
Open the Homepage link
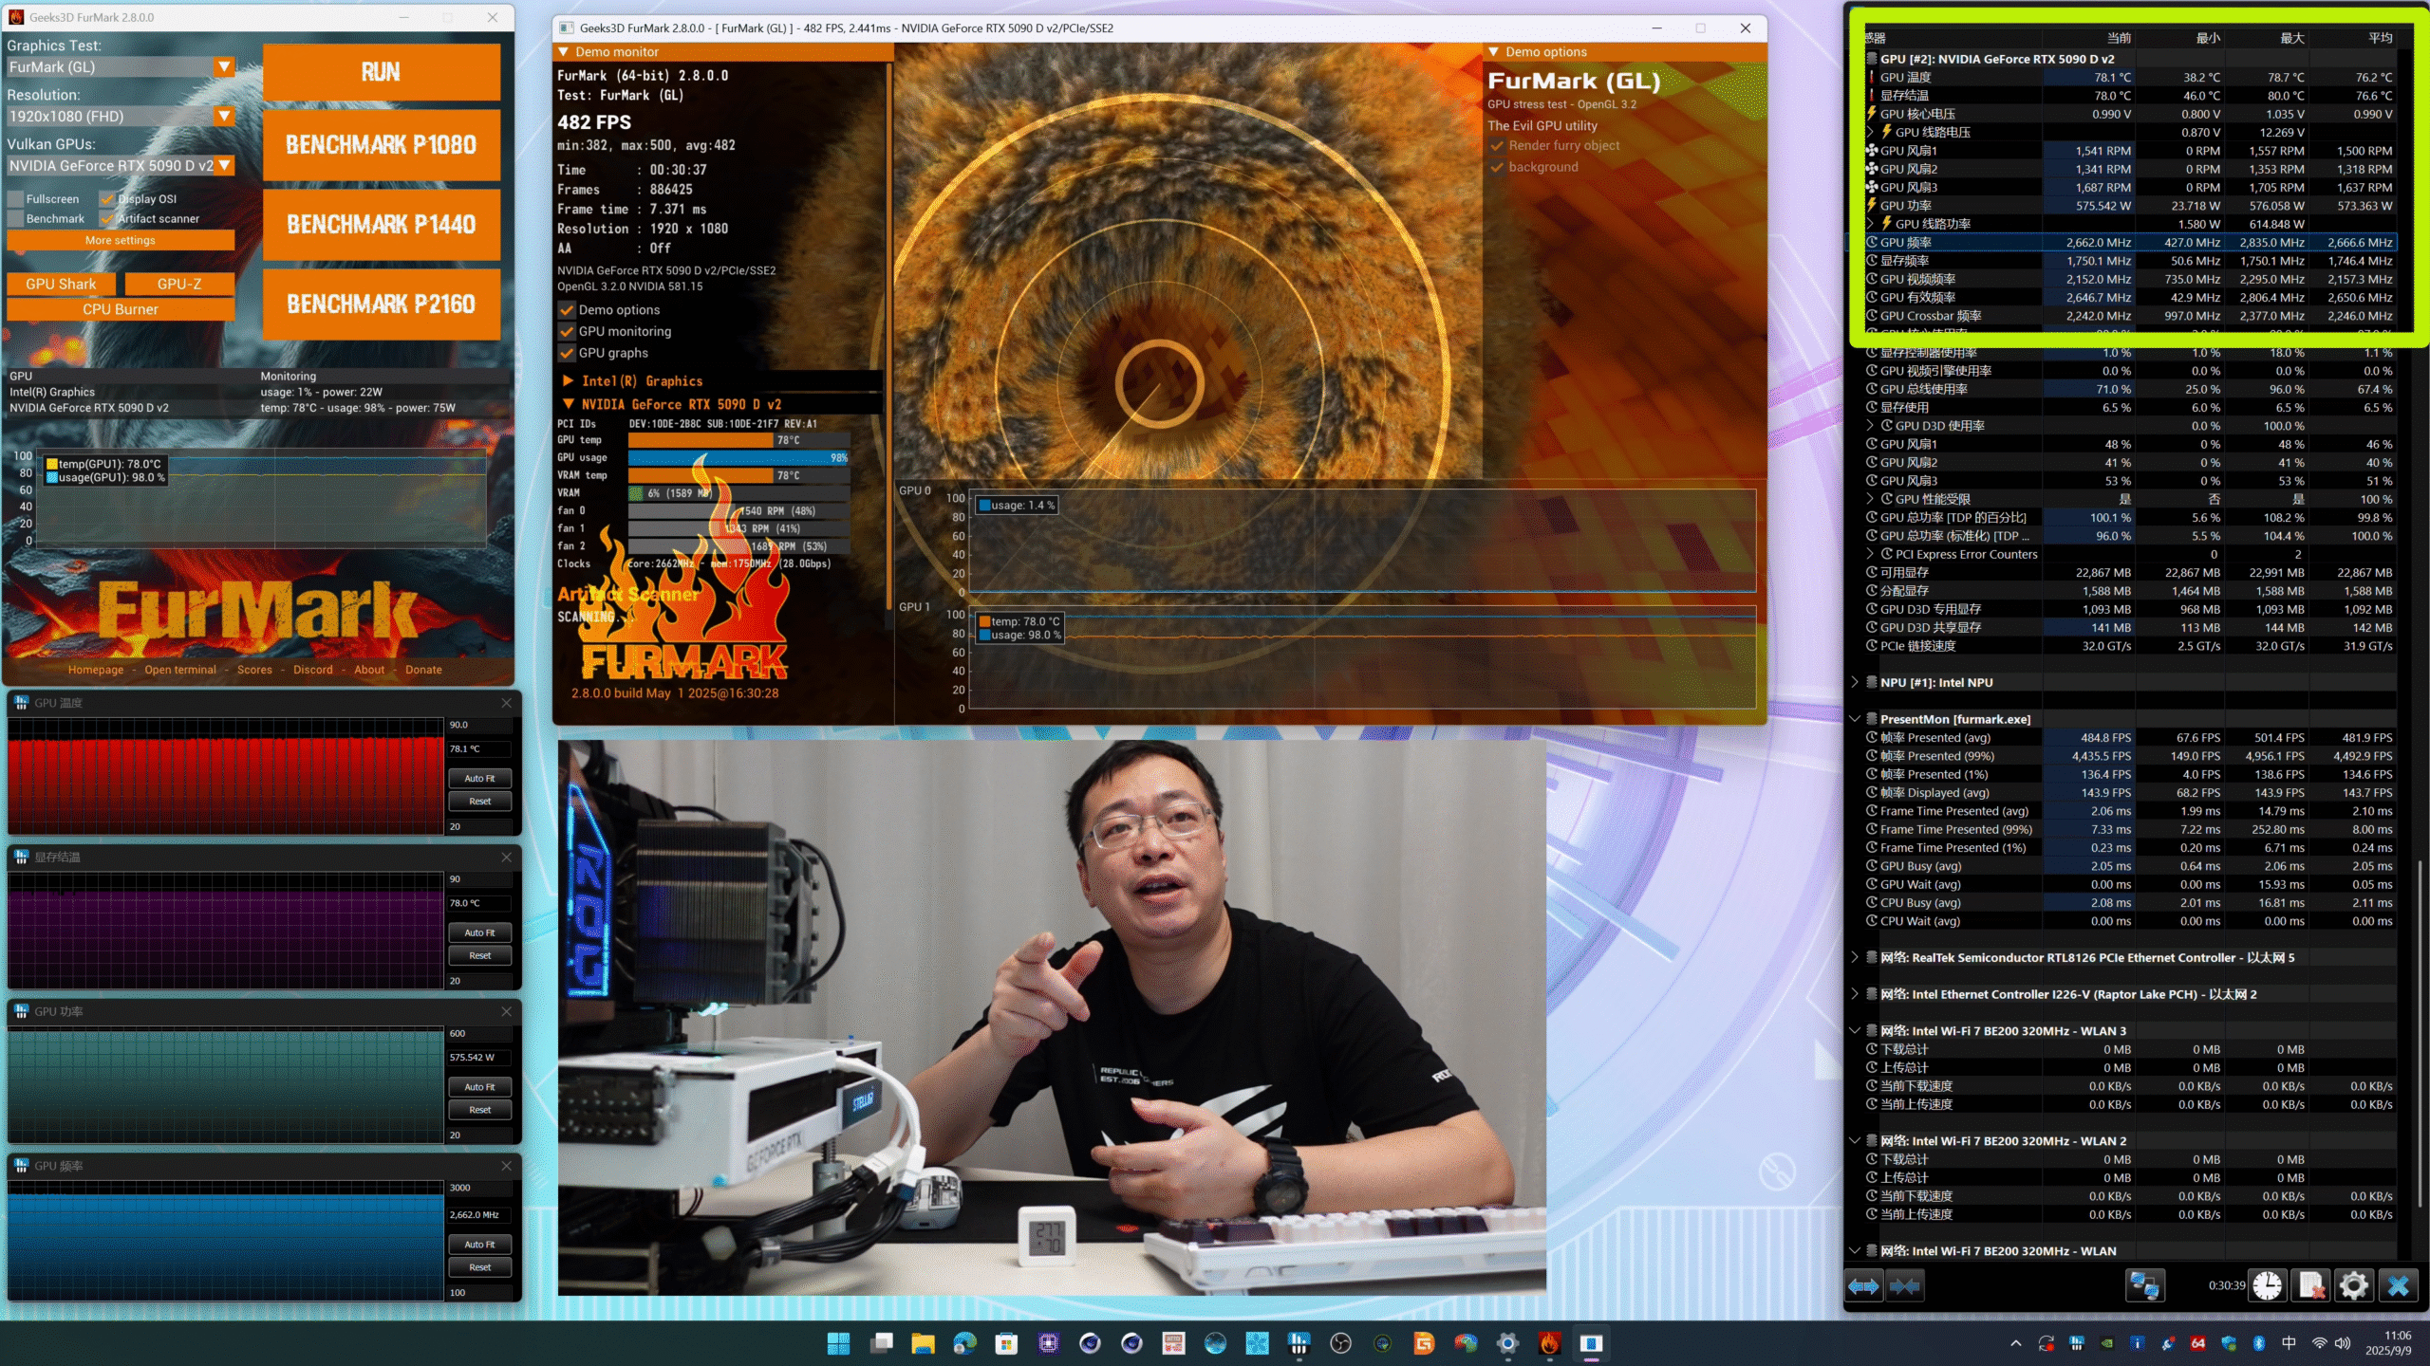[96, 670]
